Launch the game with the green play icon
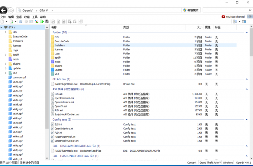This screenshot has height=166, width=253. (42, 21)
